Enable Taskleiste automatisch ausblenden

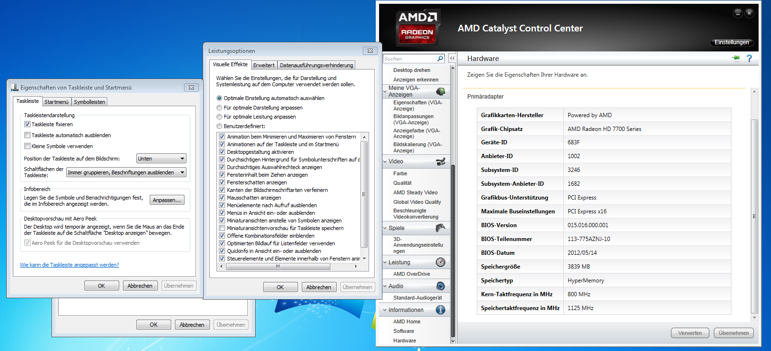[x=27, y=135]
